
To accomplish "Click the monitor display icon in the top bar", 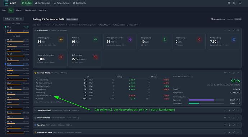I will pyautogui.click(x=240, y=3).
